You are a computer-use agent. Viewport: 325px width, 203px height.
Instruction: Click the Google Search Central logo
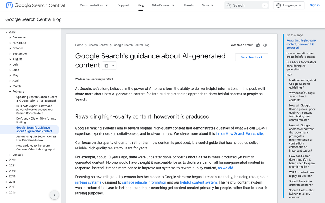click(35, 5)
